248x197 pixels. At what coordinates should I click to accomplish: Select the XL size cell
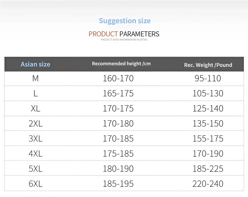pyautogui.click(x=35, y=108)
